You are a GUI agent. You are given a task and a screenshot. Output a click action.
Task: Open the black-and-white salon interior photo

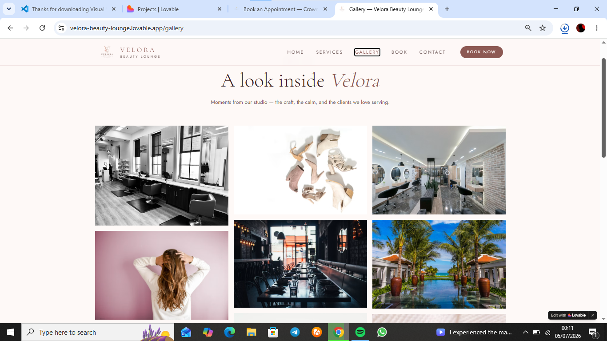(x=162, y=175)
